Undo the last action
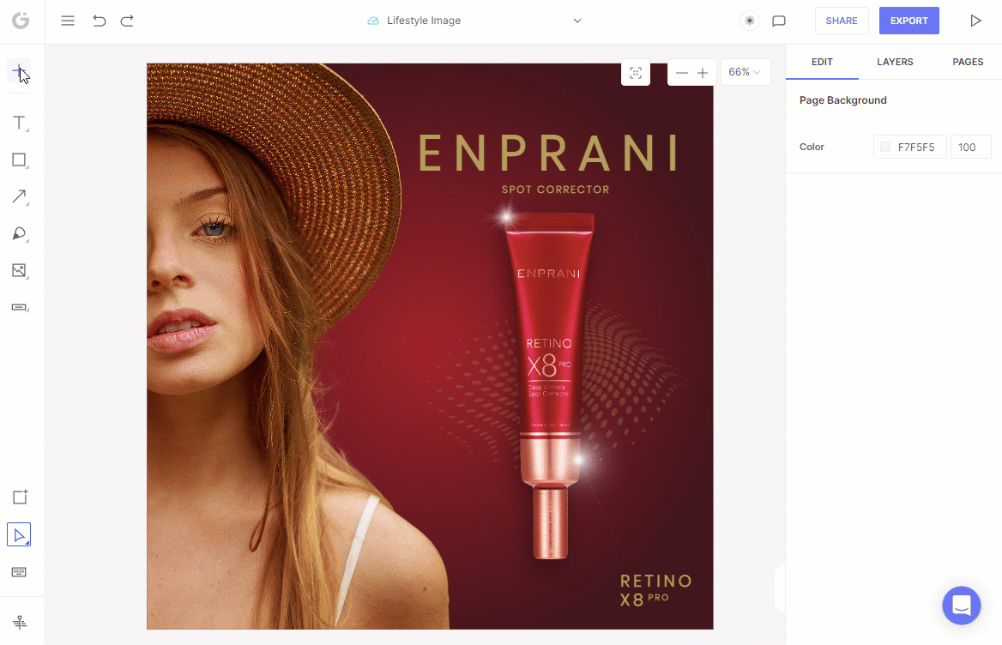The height and width of the screenshot is (645, 1002). tap(99, 21)
